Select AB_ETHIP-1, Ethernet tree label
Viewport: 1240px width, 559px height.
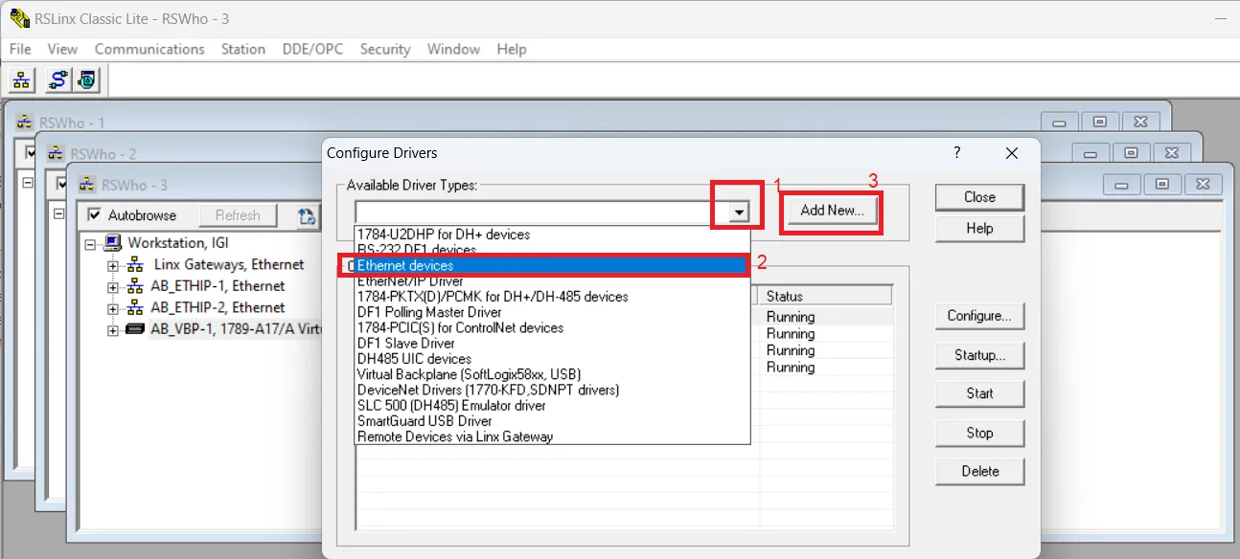tap(218, 286)
